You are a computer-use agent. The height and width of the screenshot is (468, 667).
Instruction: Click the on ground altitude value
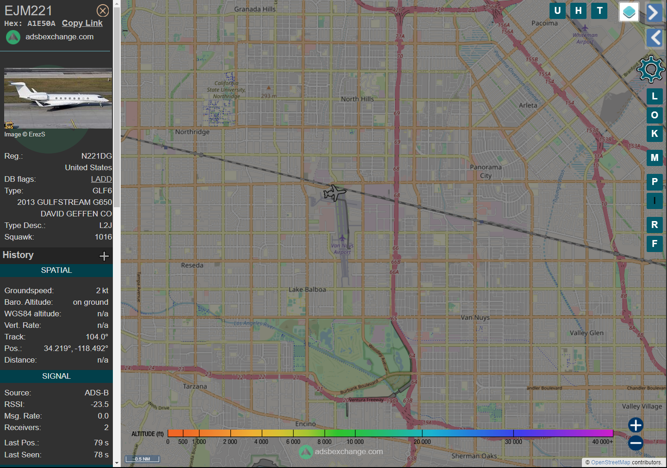coord(91,302)
